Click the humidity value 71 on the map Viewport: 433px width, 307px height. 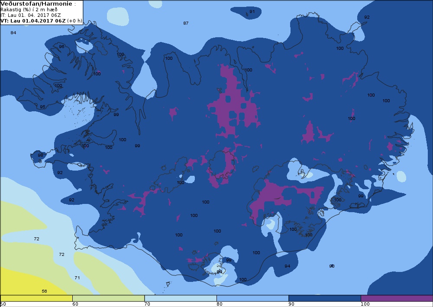[77, 278]
